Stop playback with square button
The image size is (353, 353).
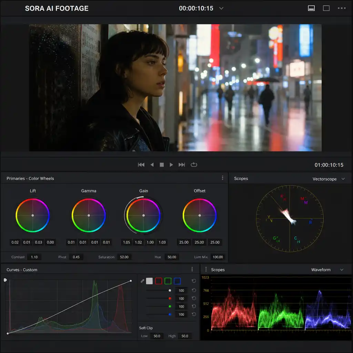click(162, 165)
